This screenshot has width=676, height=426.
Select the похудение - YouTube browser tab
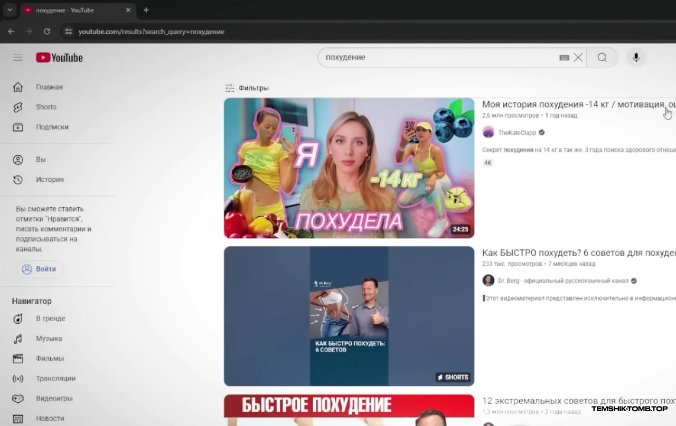[x=78, y=10]
